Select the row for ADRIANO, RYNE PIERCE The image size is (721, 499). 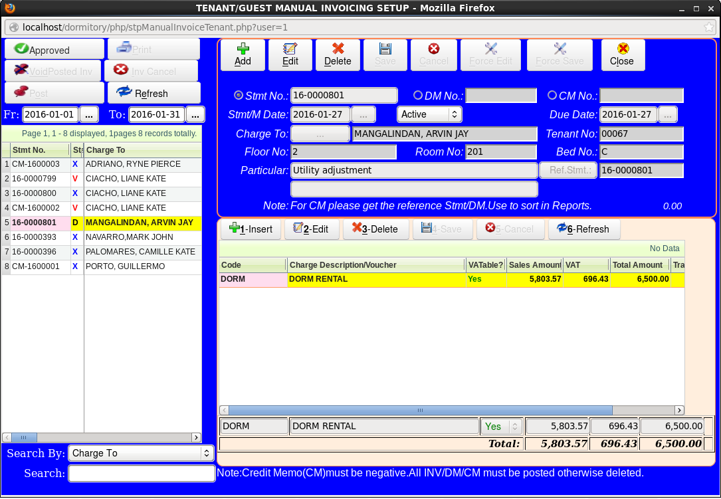pyautogui.click(x=133, y=164)
